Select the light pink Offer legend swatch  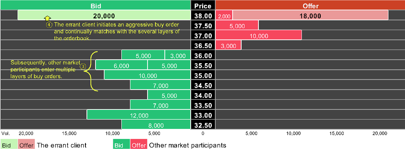coord(26,144)
